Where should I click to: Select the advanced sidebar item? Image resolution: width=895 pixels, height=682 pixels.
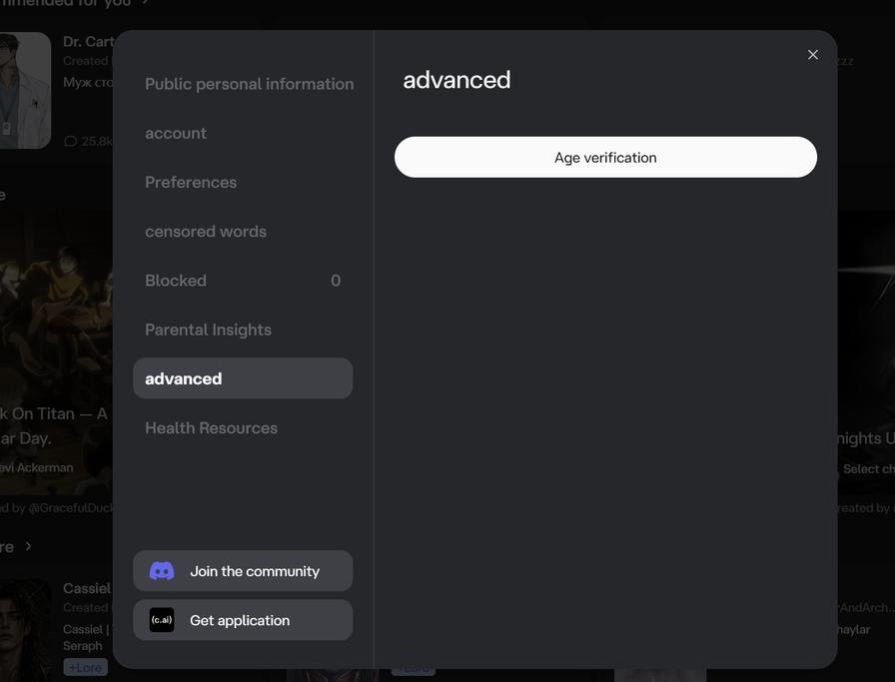click(243, 378)
